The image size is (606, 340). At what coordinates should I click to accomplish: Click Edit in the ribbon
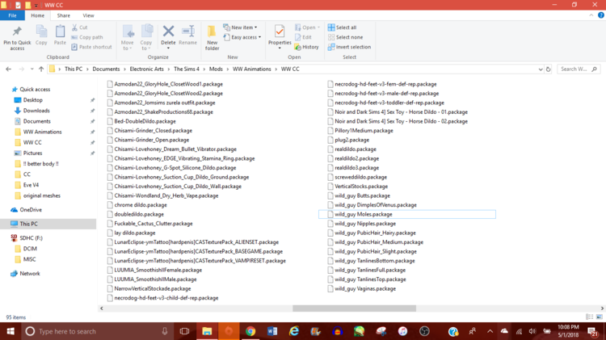coord(303,37)
